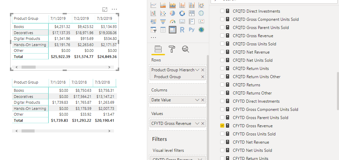Select Digital Products row in the 2018 matrix
The image size is (339, 160).
[27, 102]
